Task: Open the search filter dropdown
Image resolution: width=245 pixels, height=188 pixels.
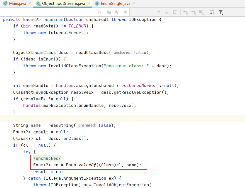Action: click(221, 12)
